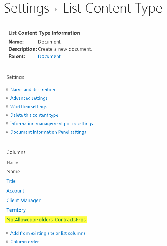Image resolution: width=167 pixels, height=246 pixels.
Task: Click the bullet icon beside Advanced settings
Action: click(x=7, y=98)
